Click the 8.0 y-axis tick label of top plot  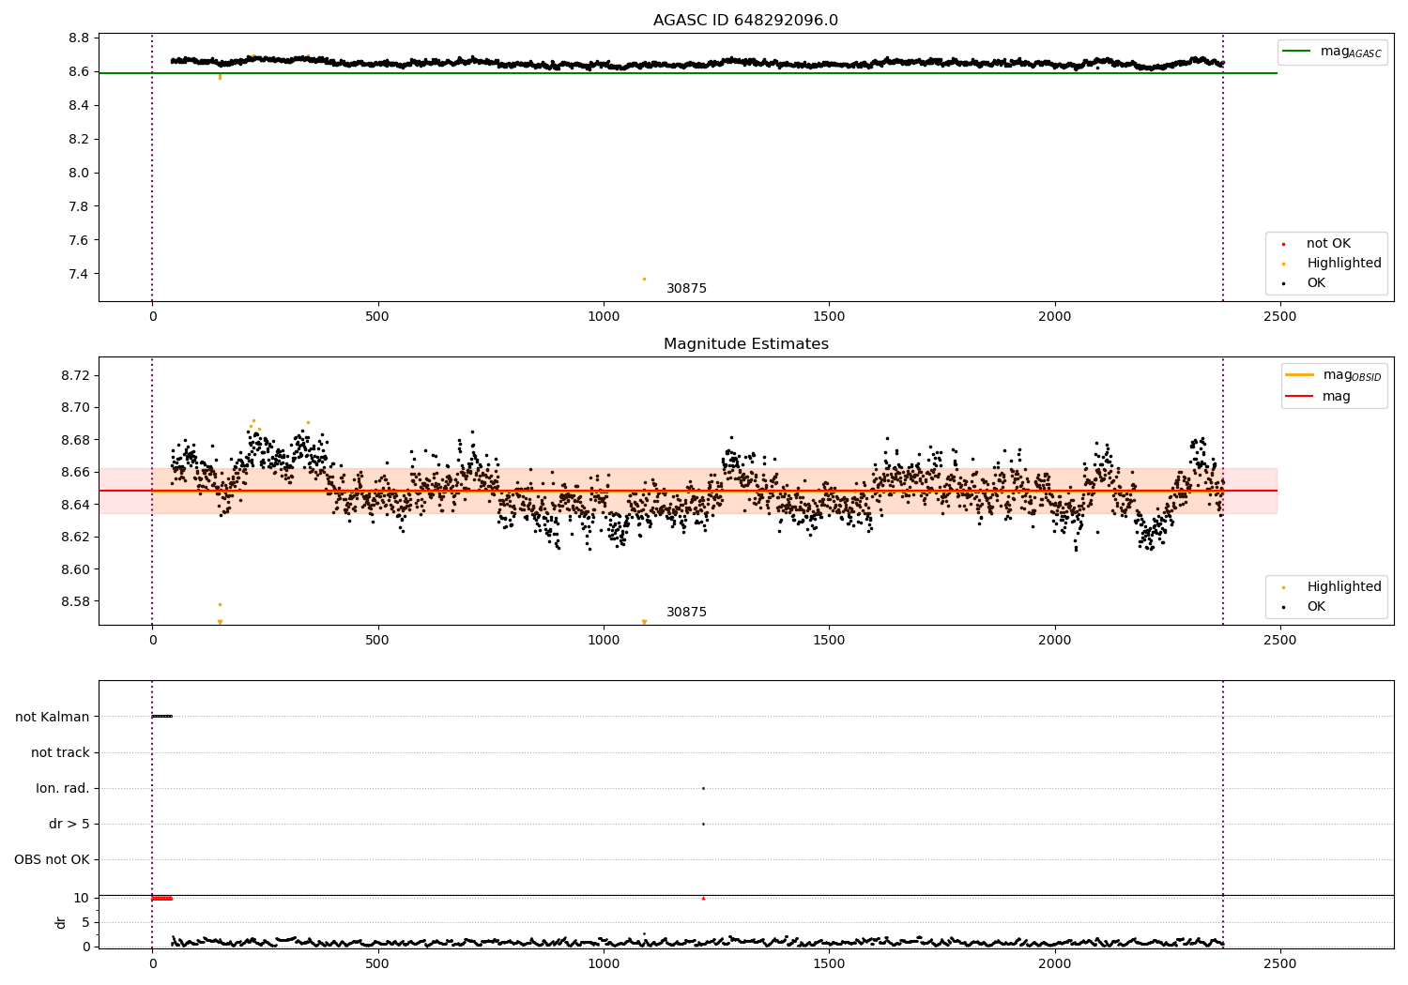pyautogui.click(x=79, y=173)
